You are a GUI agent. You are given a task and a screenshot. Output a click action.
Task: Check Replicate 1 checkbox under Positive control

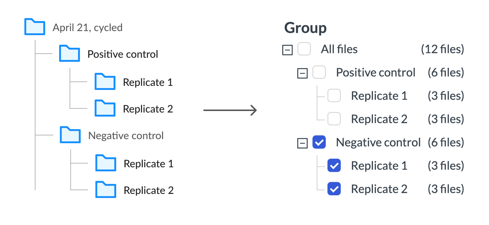coord(334,96)
